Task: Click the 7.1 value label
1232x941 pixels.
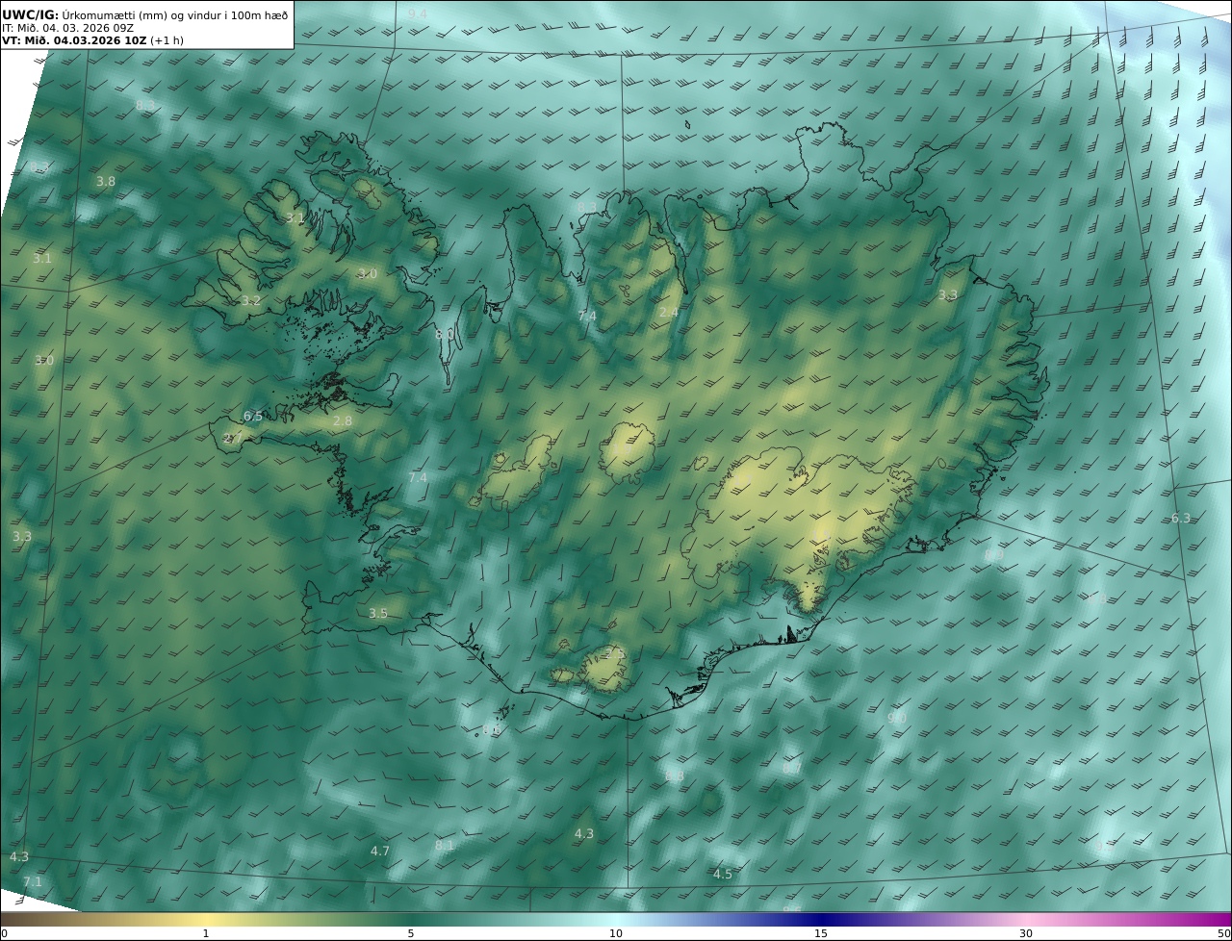Action: (33, 881)
